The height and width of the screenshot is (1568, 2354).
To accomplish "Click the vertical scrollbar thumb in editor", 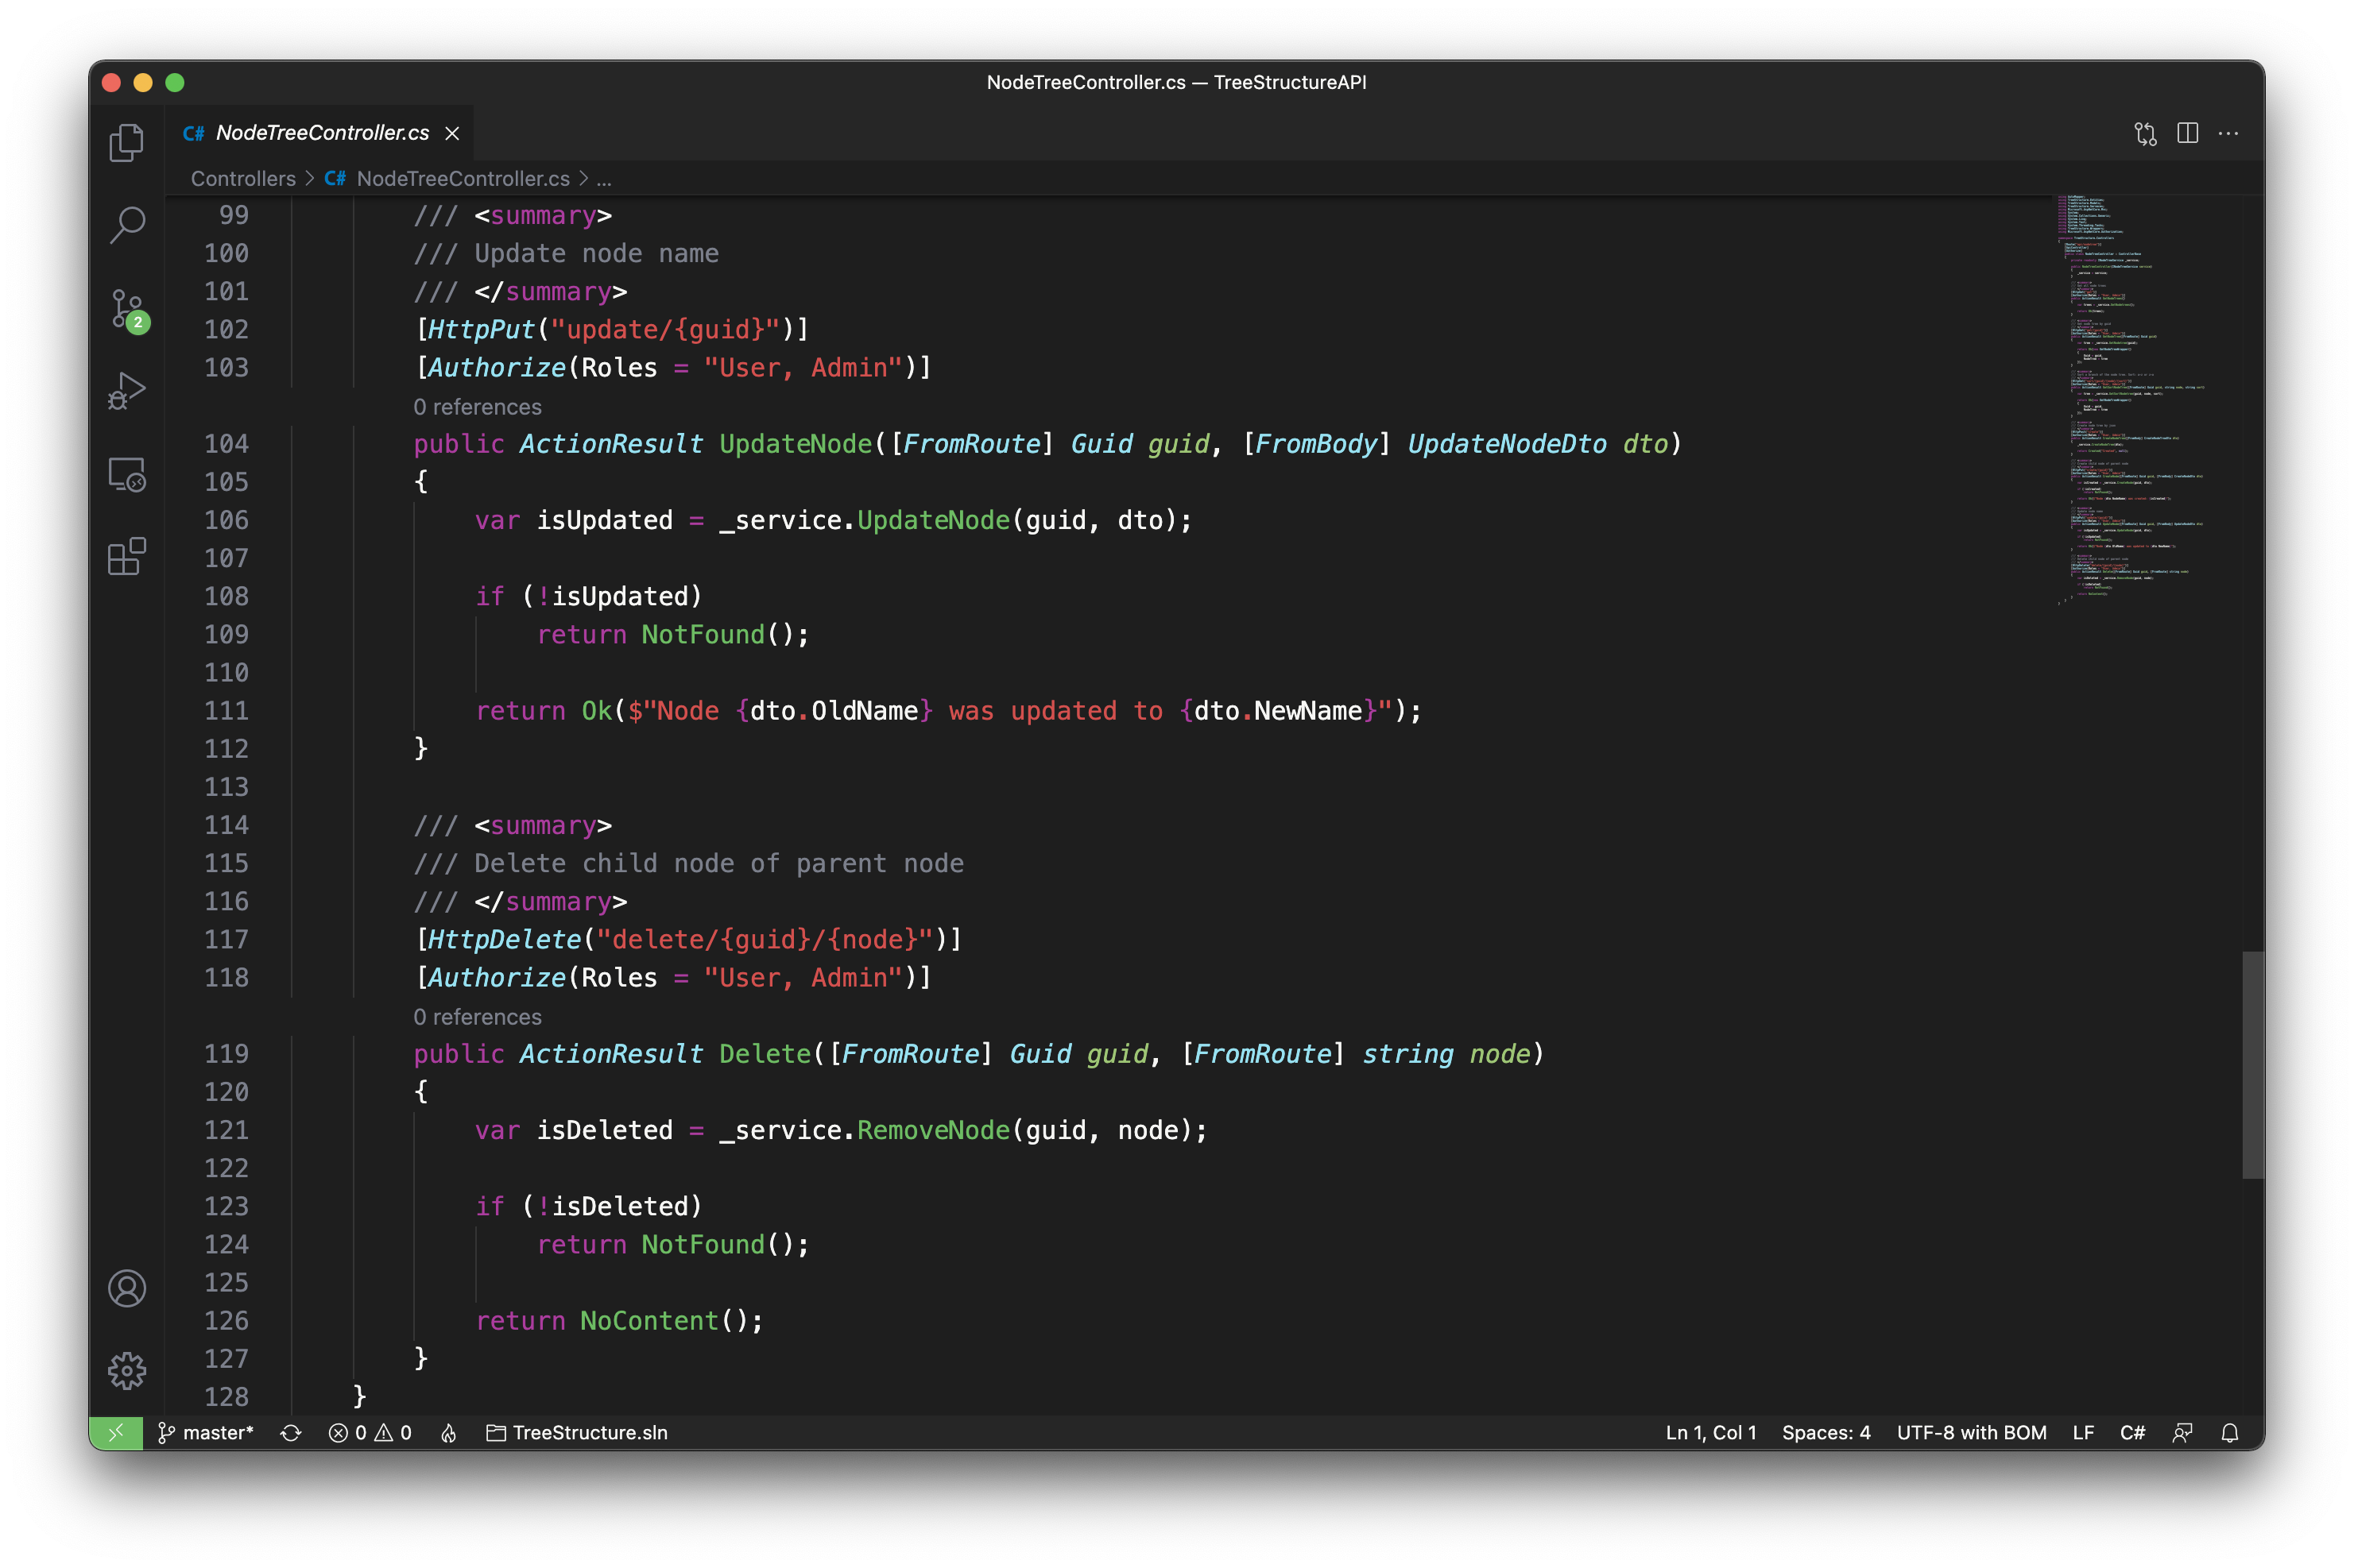I will pos(2252,1064).
